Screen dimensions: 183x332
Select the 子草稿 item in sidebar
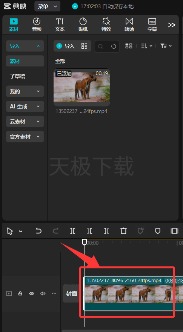[25, 76]
